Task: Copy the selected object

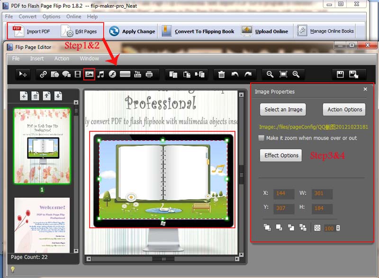Action: click(x=173, y=74)
